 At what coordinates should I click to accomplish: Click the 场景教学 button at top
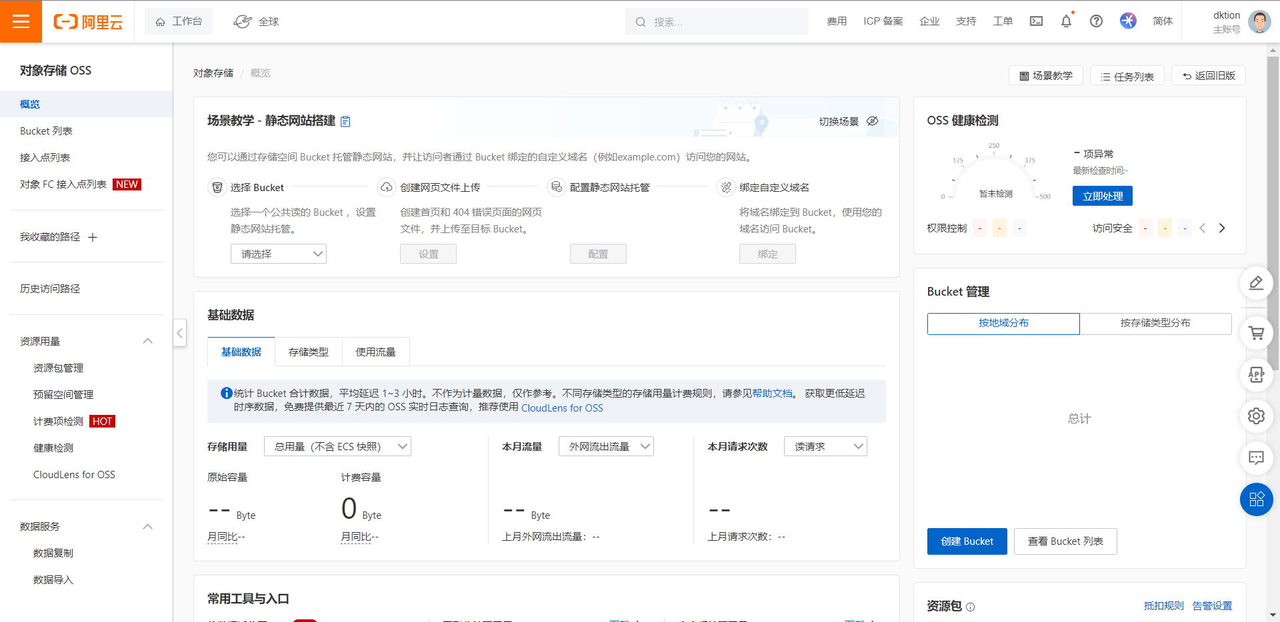[1046, 76]
